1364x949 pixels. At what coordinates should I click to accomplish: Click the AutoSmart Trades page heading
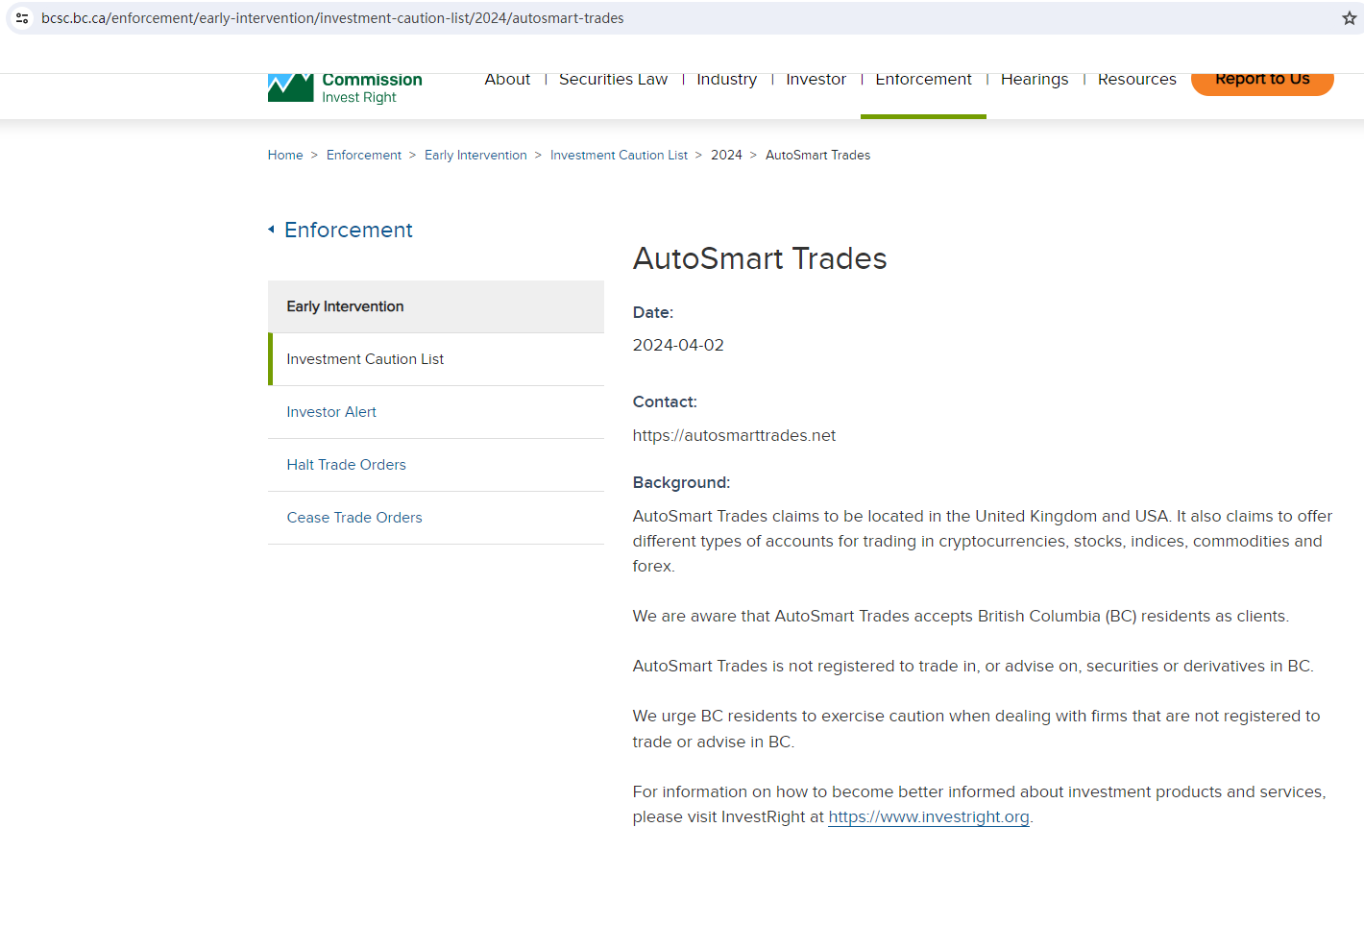click(760, 258)
